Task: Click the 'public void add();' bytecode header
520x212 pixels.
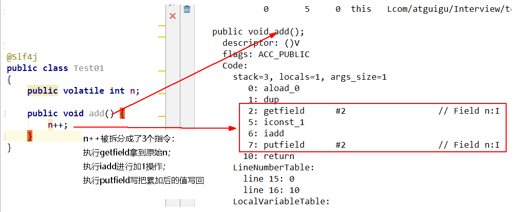Action: pos(258,32)
